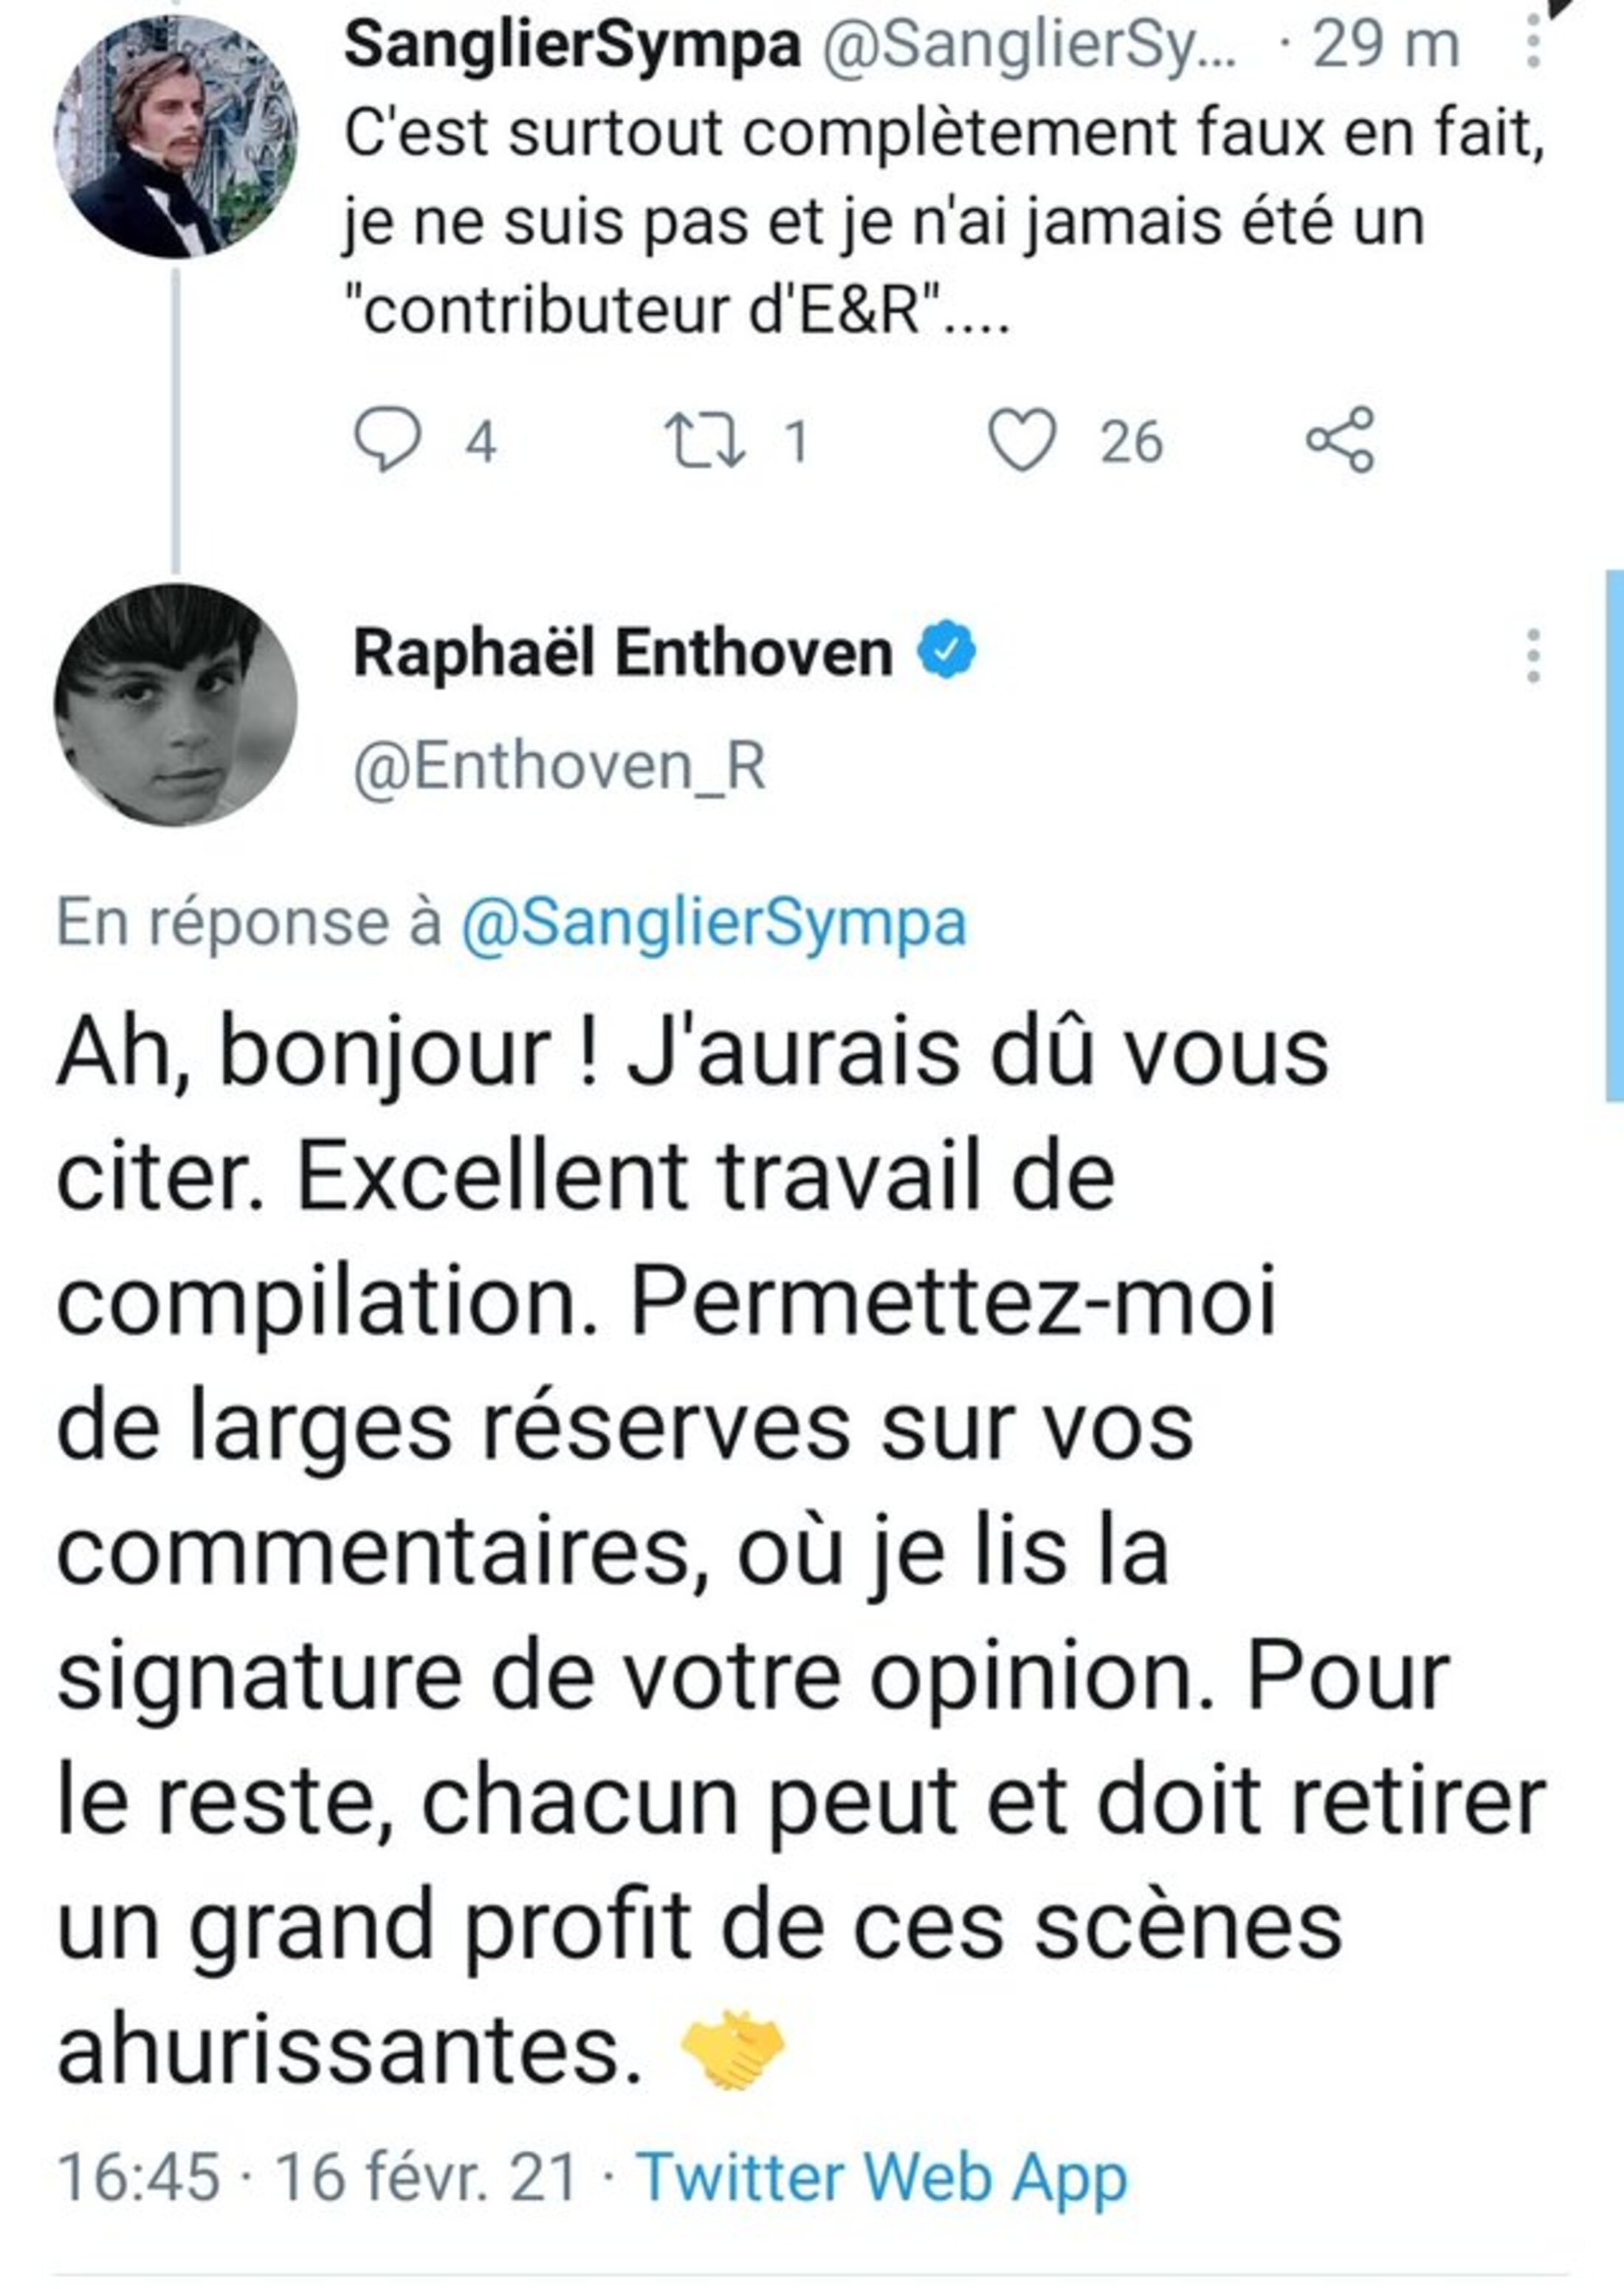Open the three-dot menu on Raphaël Enthoven's tweet
The height and width of the screenshot is (2289, 1624).
pos(1532,657)
